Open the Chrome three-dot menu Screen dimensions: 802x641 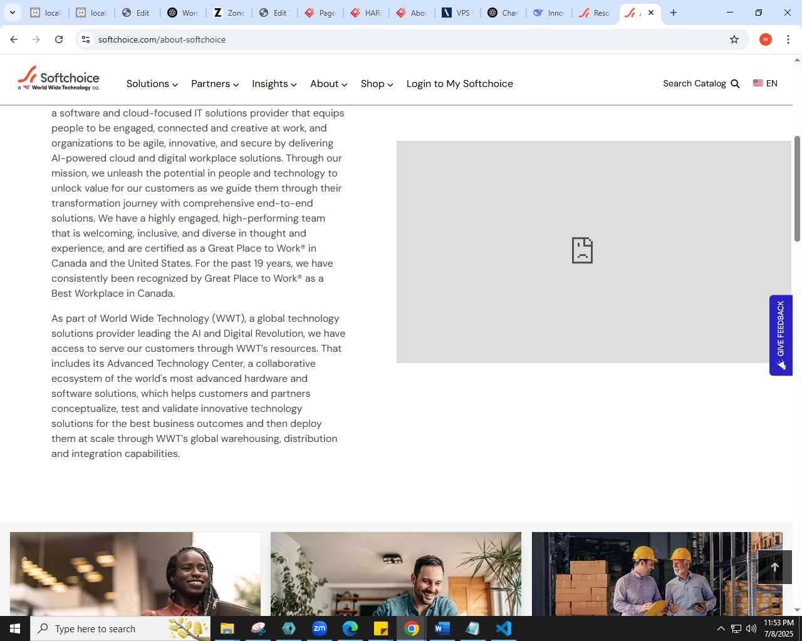[x=788, y=39]
